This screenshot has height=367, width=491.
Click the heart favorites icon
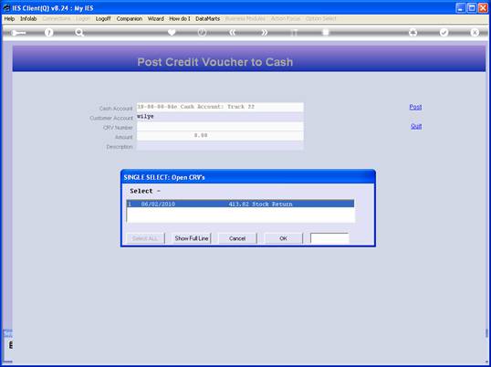(172, 32)
